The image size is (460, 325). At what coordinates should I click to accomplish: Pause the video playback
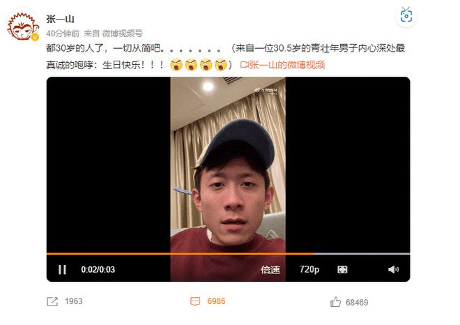62,269
